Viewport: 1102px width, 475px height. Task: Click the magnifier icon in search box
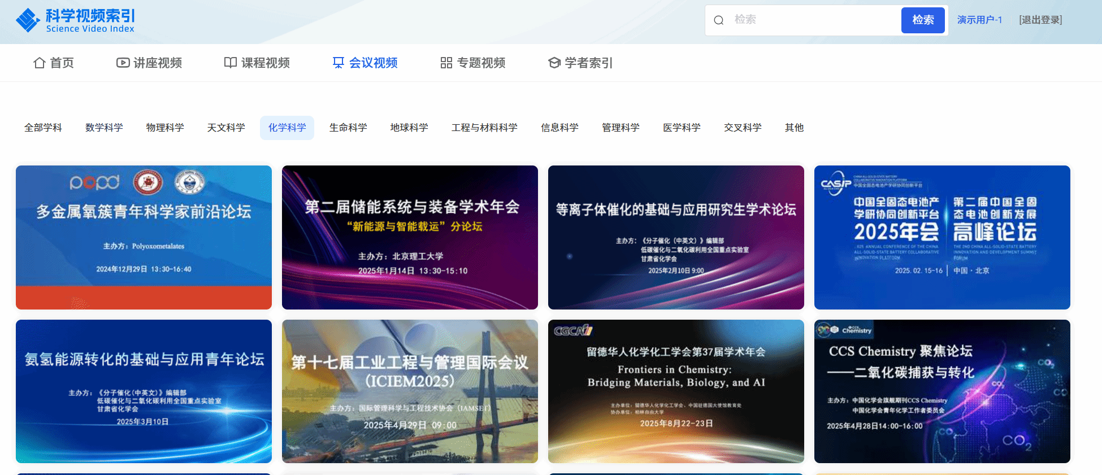[719, 20]
